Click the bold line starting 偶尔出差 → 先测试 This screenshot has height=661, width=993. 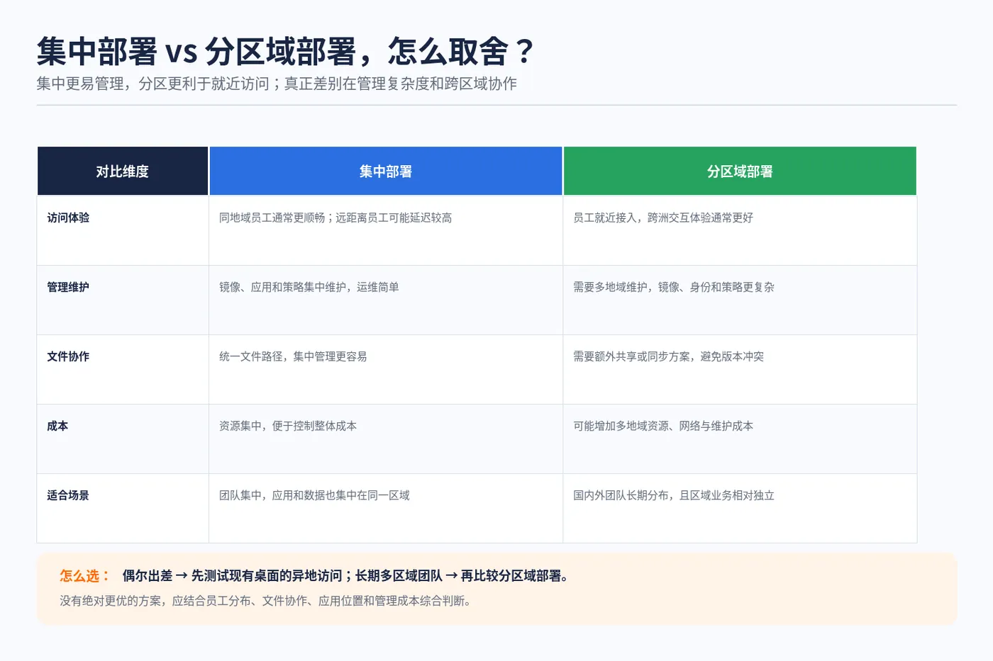(x=345, y=576)
